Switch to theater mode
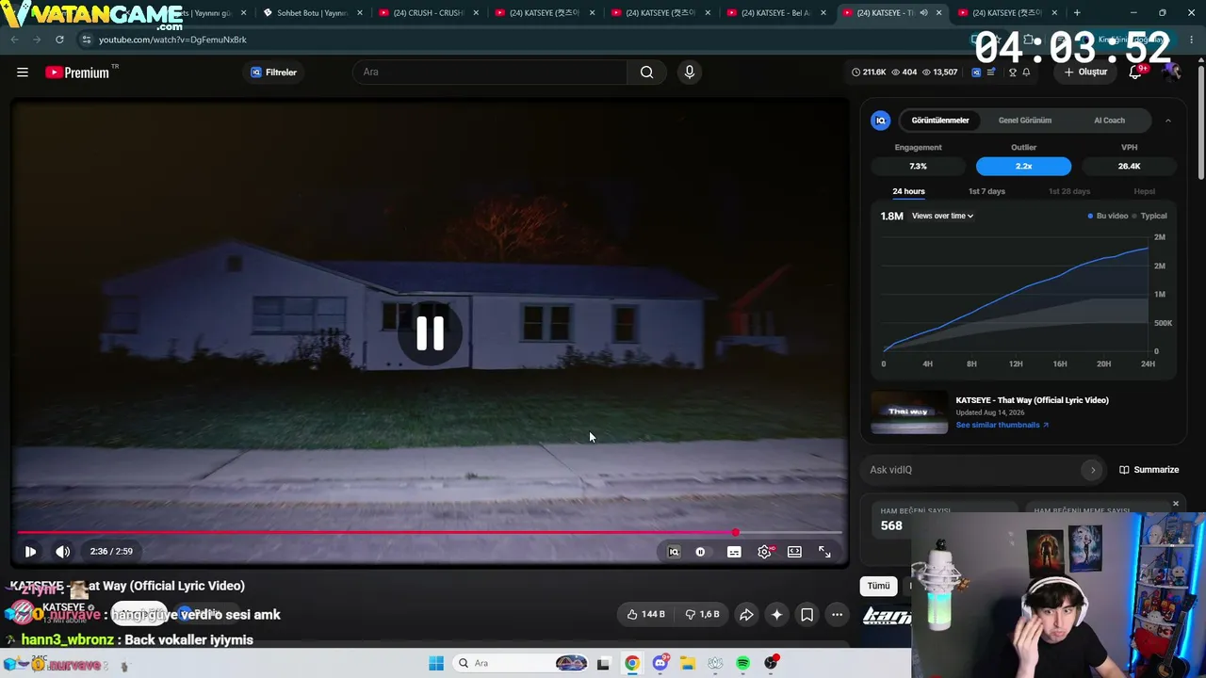 click(x=794, y=552)
